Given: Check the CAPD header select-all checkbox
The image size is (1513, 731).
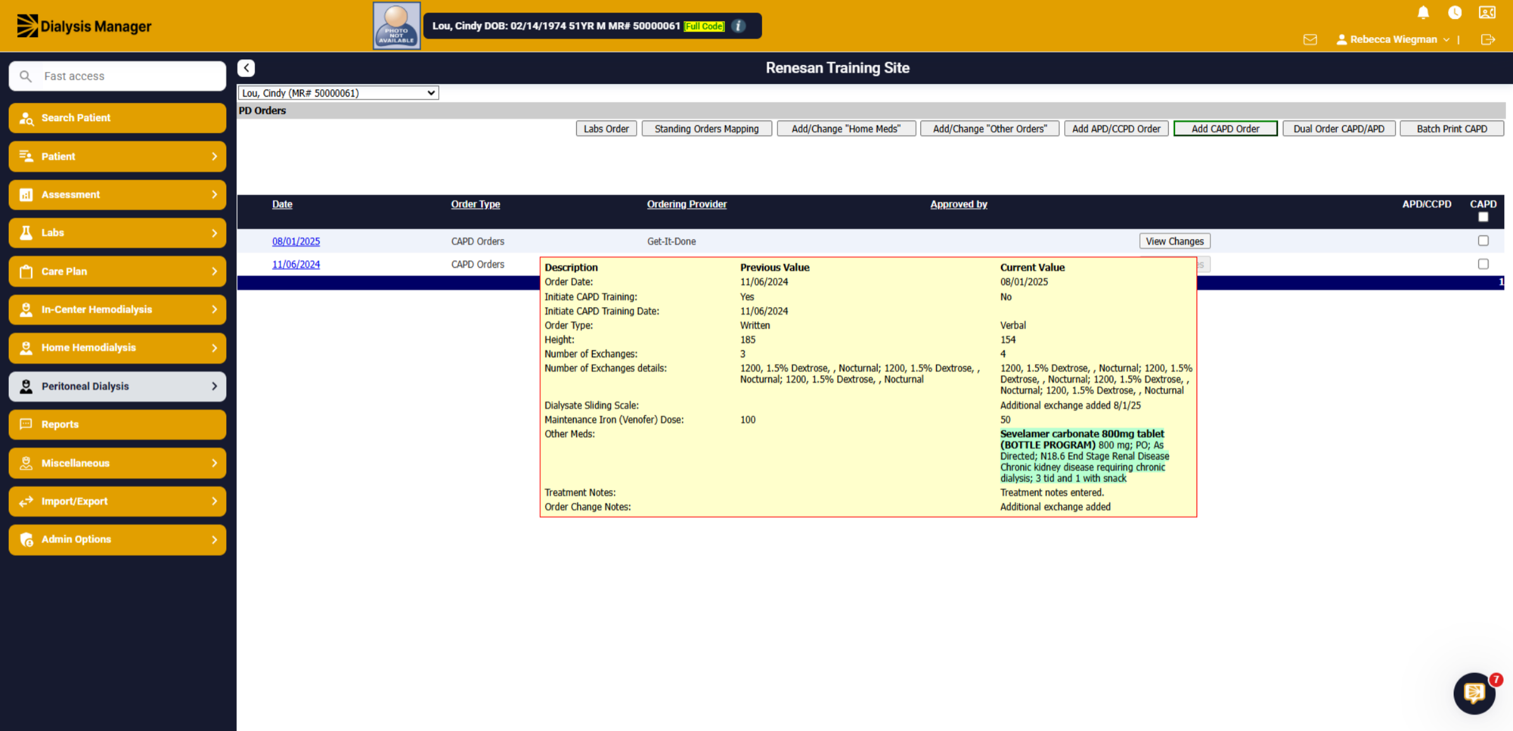Looking at the screenshot, I should click(x=1483, y=217).
